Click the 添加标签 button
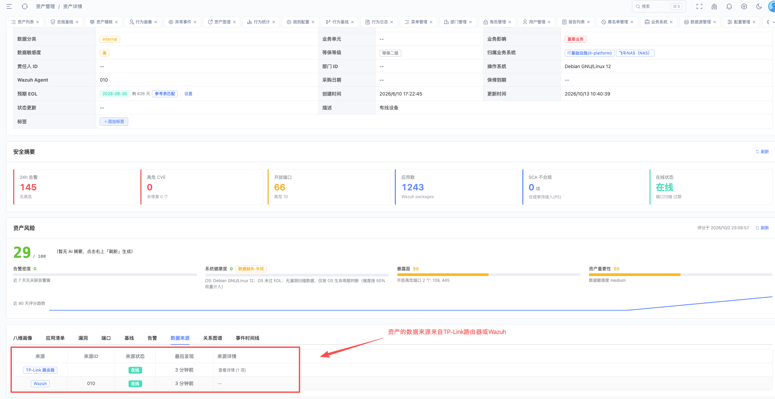775x399 pixels. tap(114, 122)
